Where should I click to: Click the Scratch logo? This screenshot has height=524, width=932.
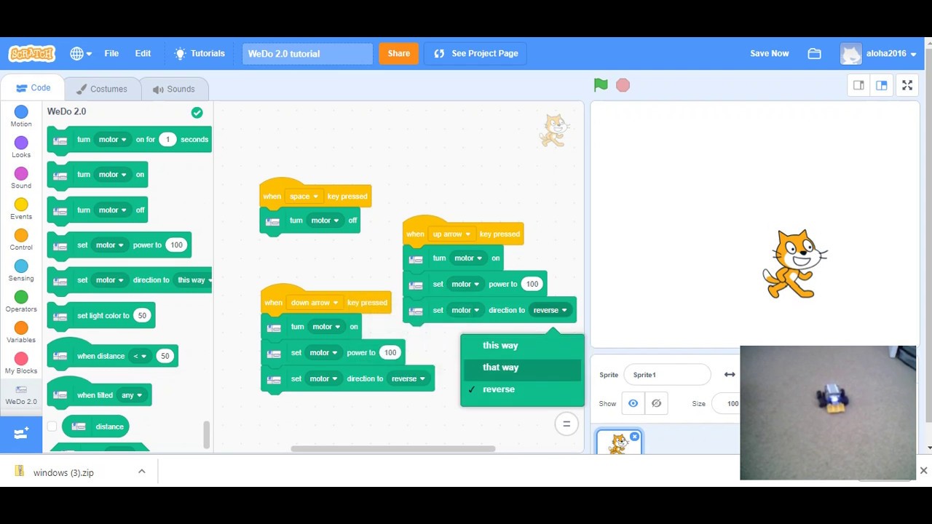[x=31, y=53]
